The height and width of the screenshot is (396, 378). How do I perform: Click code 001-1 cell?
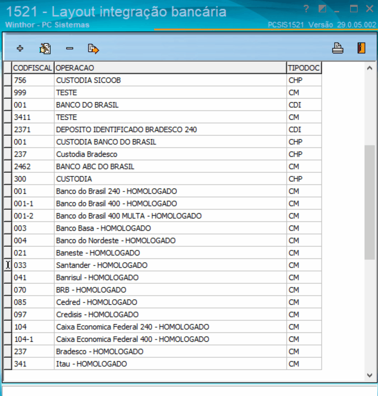pos(33,204)
